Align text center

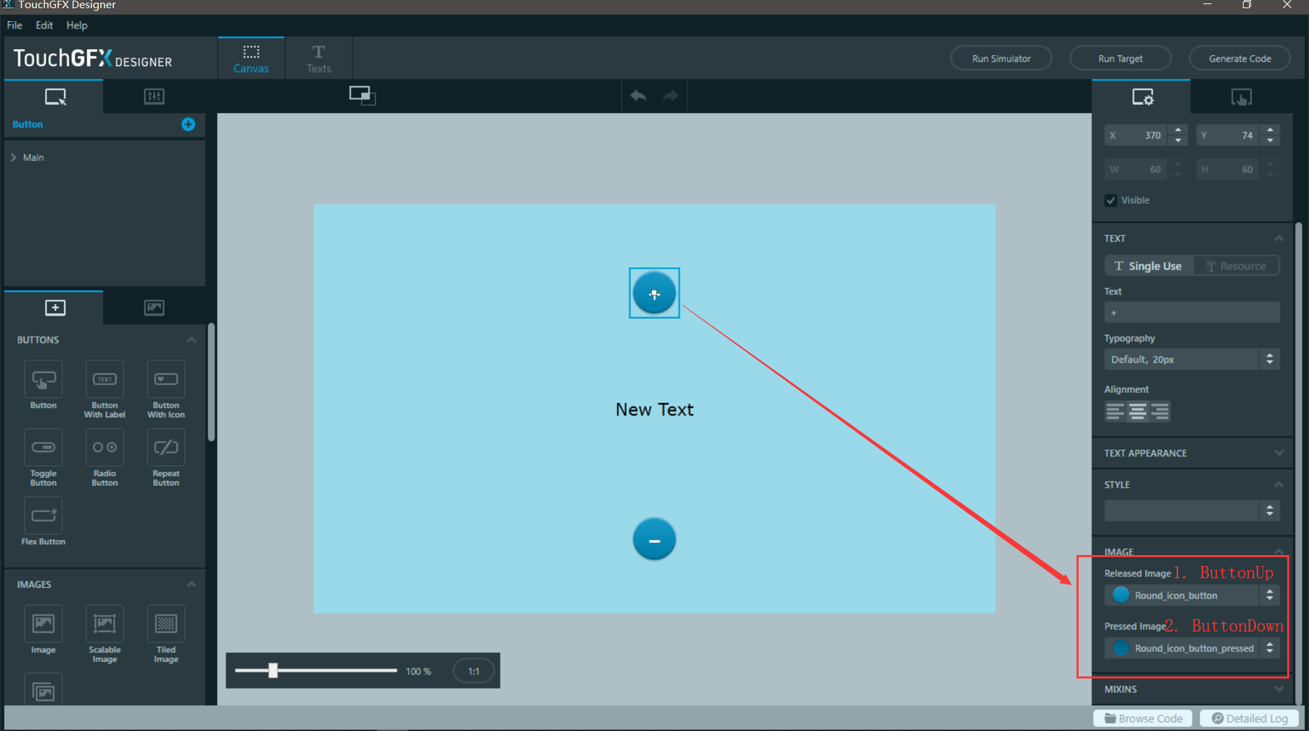tap(1137, 411)
